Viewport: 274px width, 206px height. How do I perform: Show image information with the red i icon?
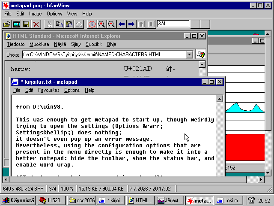[92, 24]
